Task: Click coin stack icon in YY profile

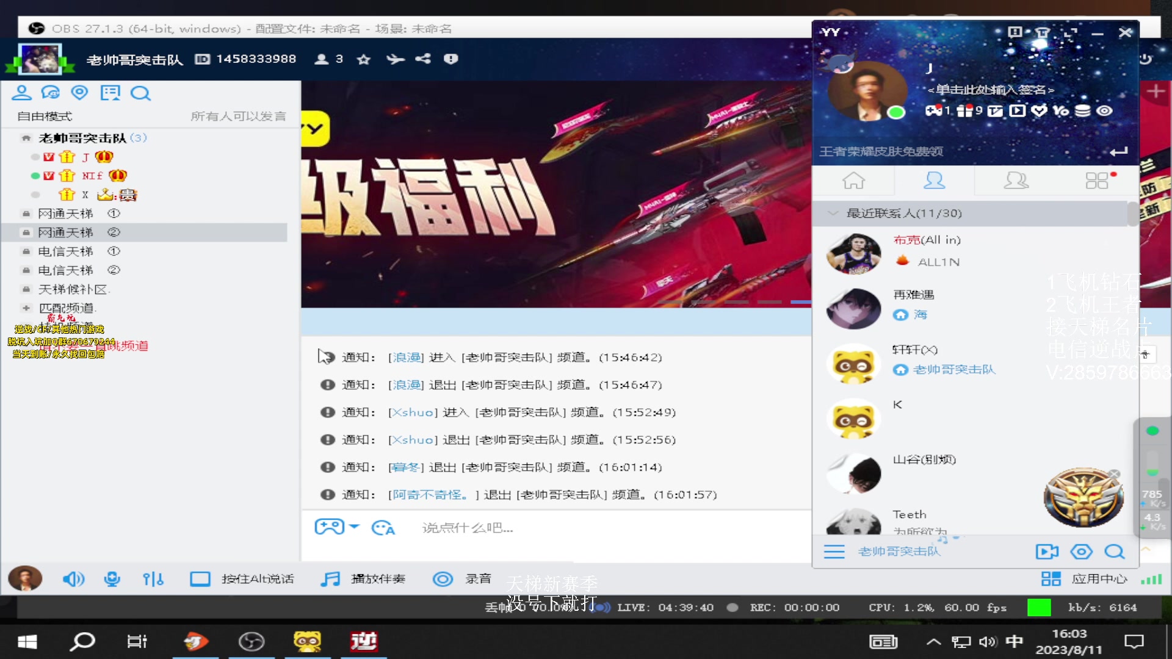Action: pyautogui.click(x=1082, y=110)
